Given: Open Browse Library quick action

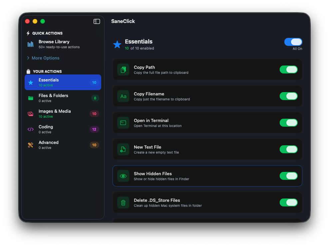Looking at the screenshot, I should tap(63, 44).
